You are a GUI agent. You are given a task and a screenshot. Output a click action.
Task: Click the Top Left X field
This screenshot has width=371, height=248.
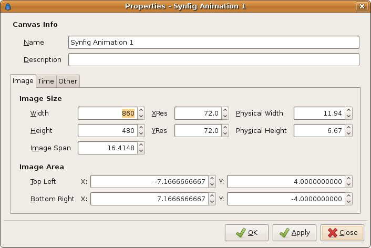pos(150,181)
